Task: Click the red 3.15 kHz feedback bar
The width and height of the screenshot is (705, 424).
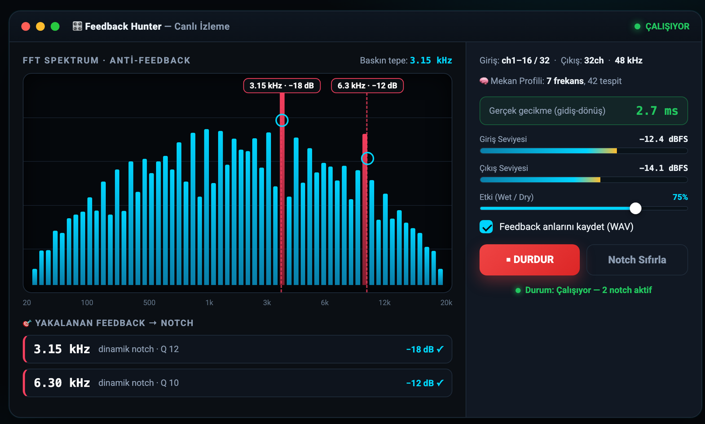Action: click(282, 189)
